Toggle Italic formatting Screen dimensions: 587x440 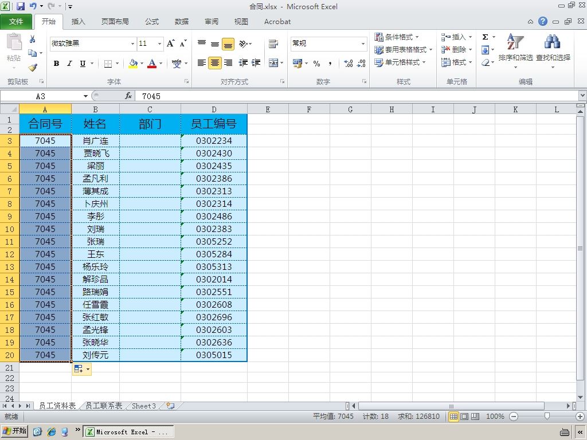69,64
